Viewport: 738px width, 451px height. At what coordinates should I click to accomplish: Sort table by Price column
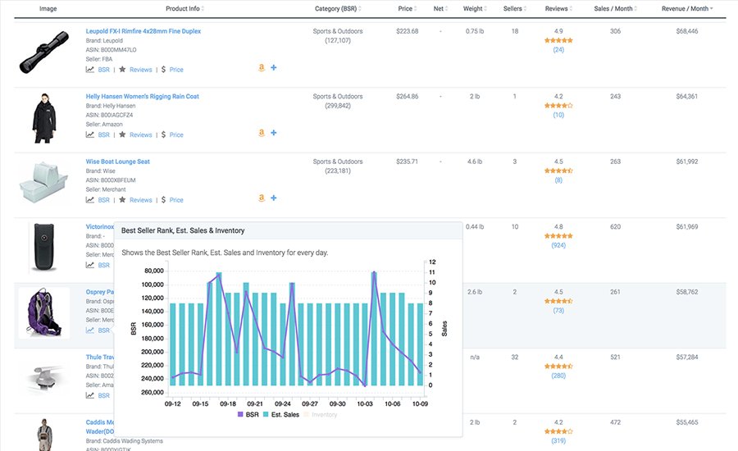click(407, 8)
